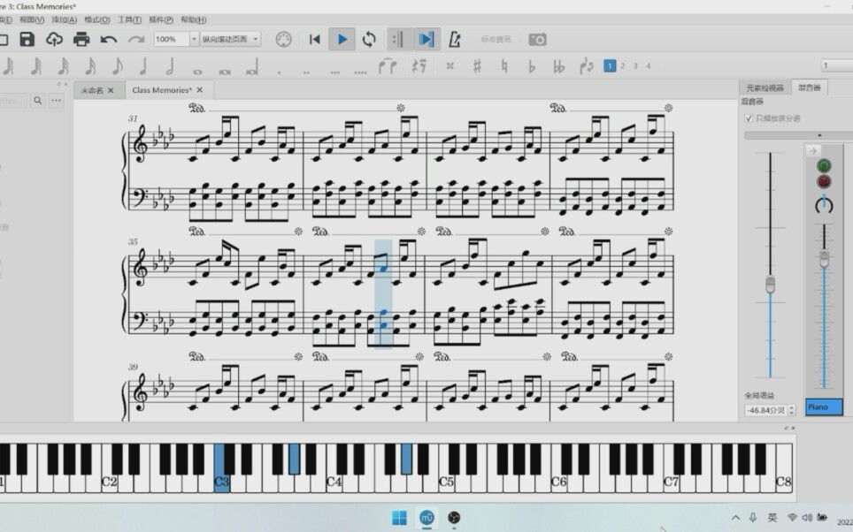Select the eighth note duration

(x=117, y=66)
